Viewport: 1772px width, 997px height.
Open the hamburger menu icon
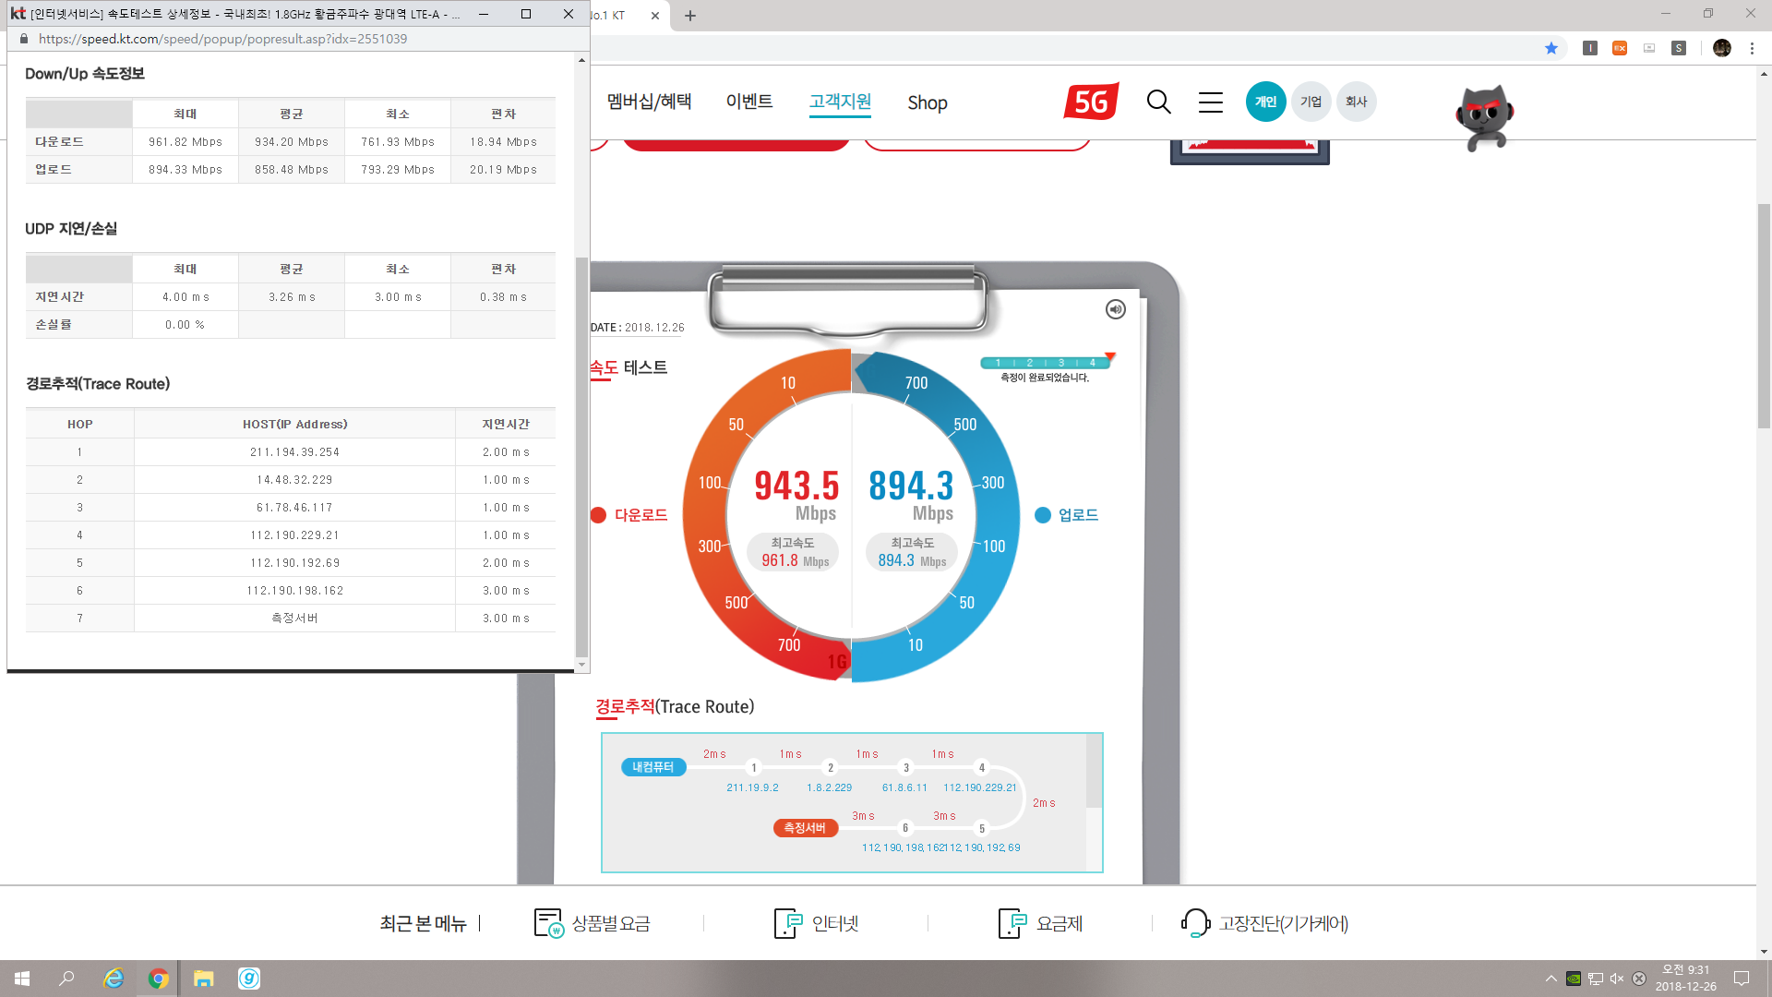pyautogui.click(x=1210, y=102)
